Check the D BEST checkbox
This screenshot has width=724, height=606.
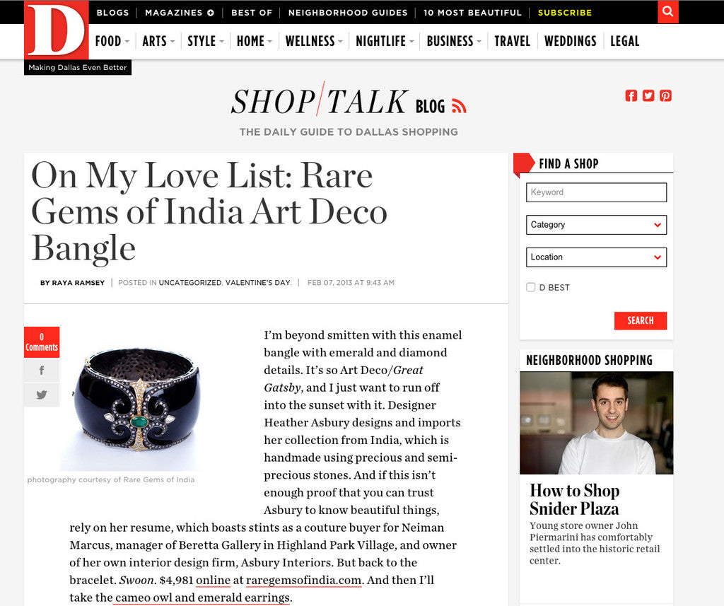click(x=531, y=287)
